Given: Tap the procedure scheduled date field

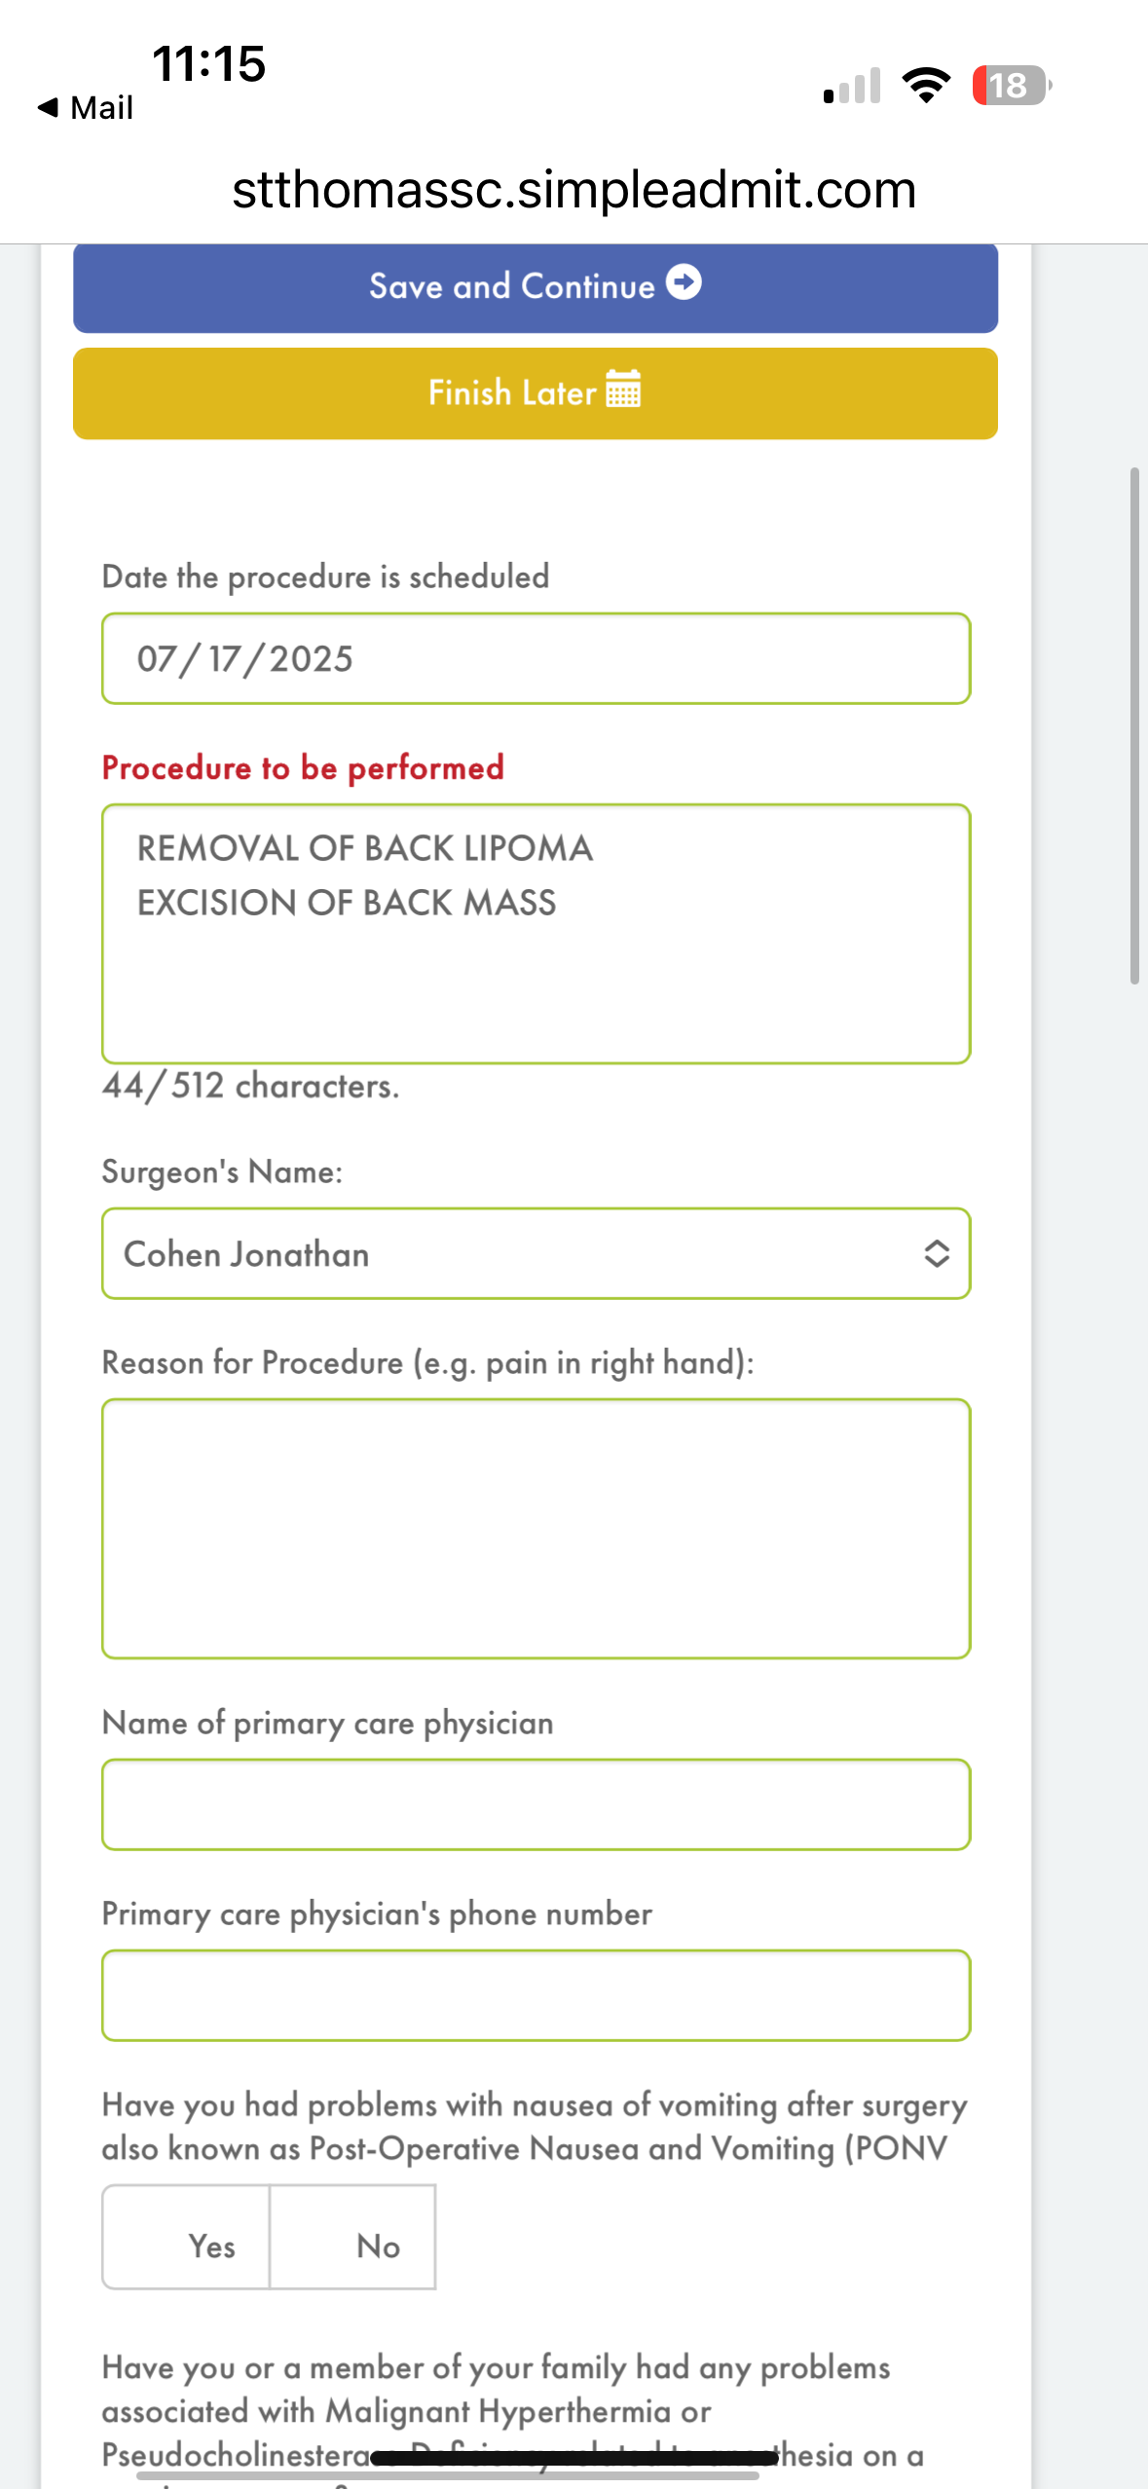Looking at the screenshot, I should (x=536, y=658).
